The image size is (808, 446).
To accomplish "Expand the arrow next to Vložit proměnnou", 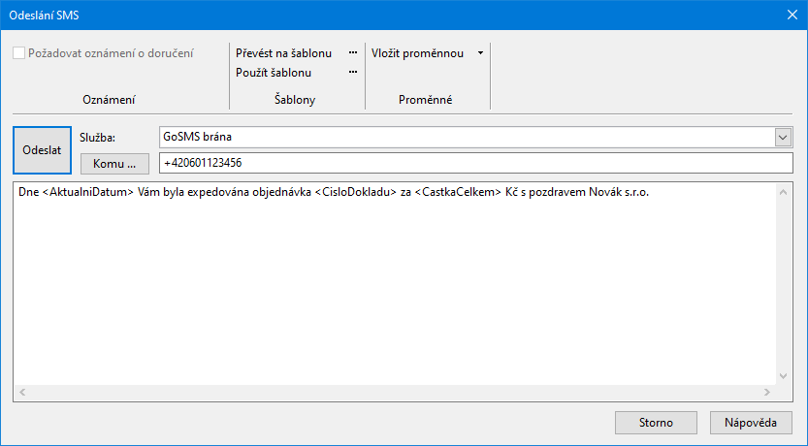I will pyautogui.click(x=480, y=52).
